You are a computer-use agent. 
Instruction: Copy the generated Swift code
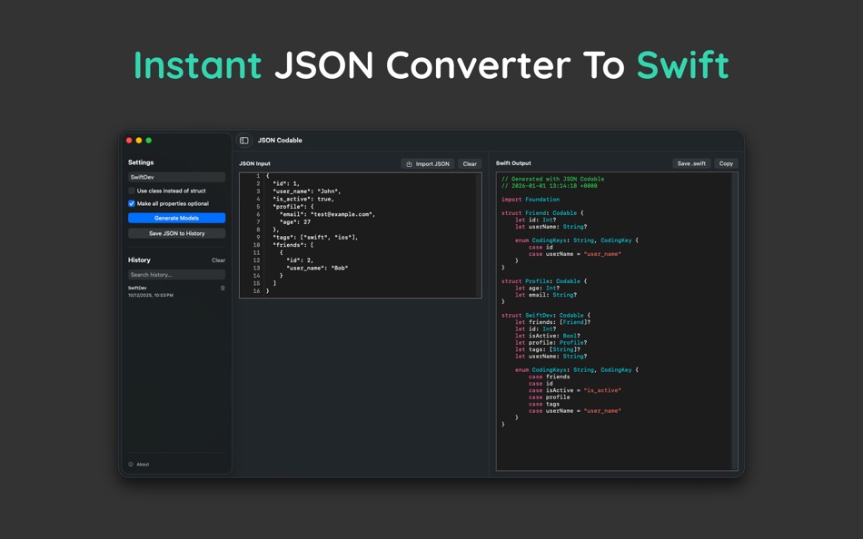(725, 163)
